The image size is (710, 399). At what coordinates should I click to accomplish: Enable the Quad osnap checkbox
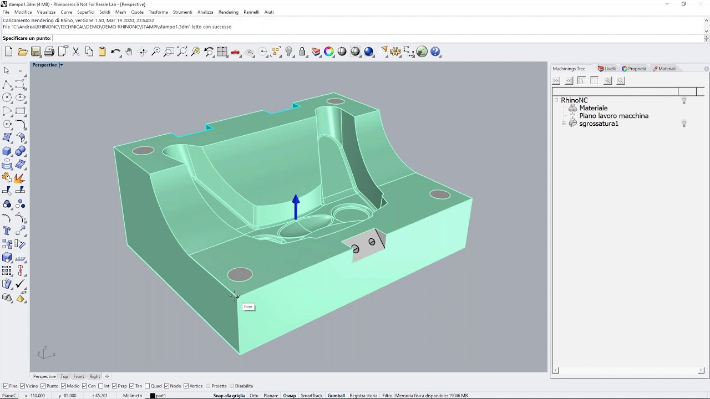[147, 386]
